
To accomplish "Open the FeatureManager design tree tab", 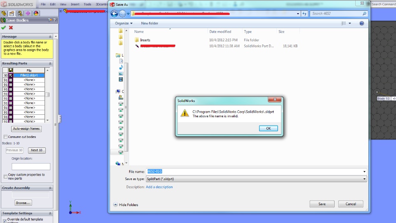I will [4, 13].
